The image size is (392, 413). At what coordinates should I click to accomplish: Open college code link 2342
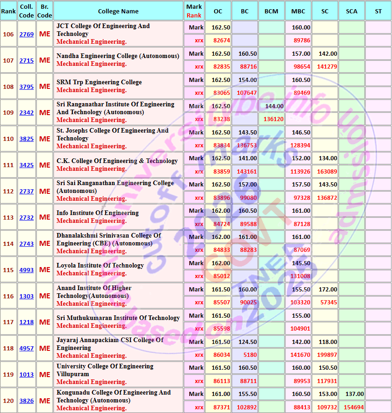27,112
